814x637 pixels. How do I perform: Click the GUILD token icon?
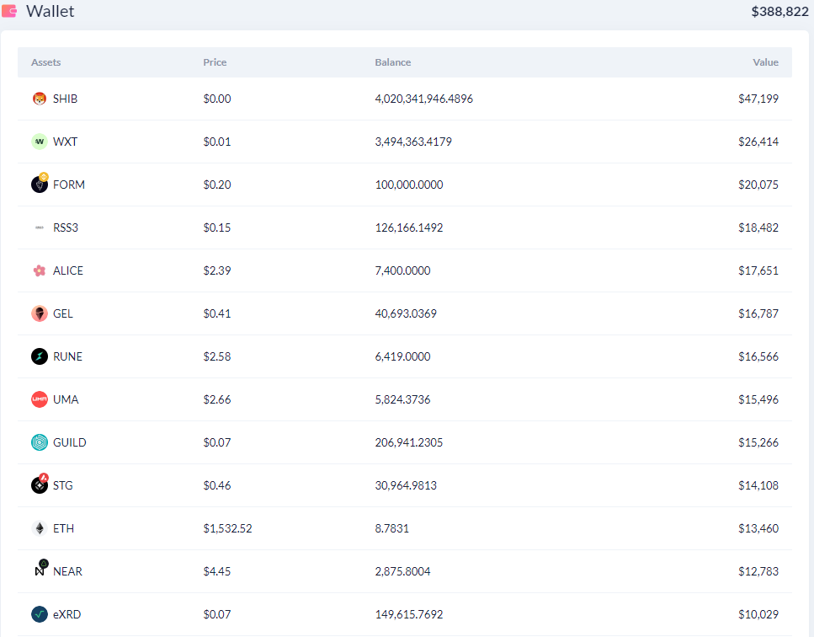pyautogui.click(x=40, y=442)
